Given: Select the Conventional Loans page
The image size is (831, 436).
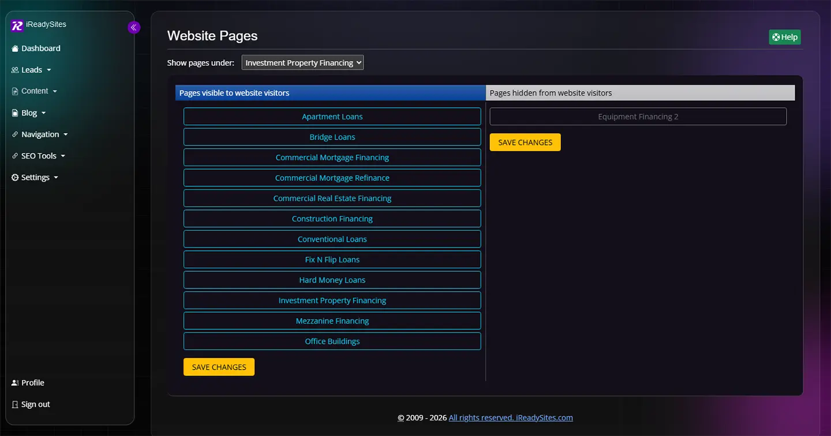Looking at the screenshot, I should click(332, 239).
